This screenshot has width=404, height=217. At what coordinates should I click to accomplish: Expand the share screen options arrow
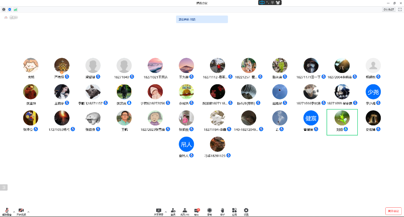click(x=166, y=212)
